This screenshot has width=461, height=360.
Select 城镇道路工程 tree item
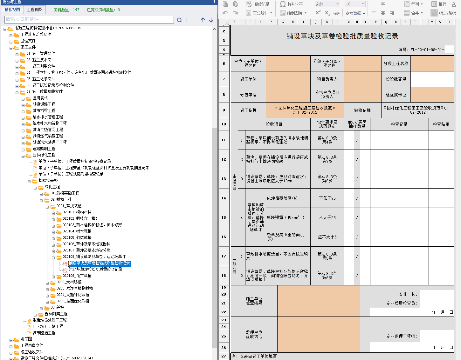click(44, 104)
